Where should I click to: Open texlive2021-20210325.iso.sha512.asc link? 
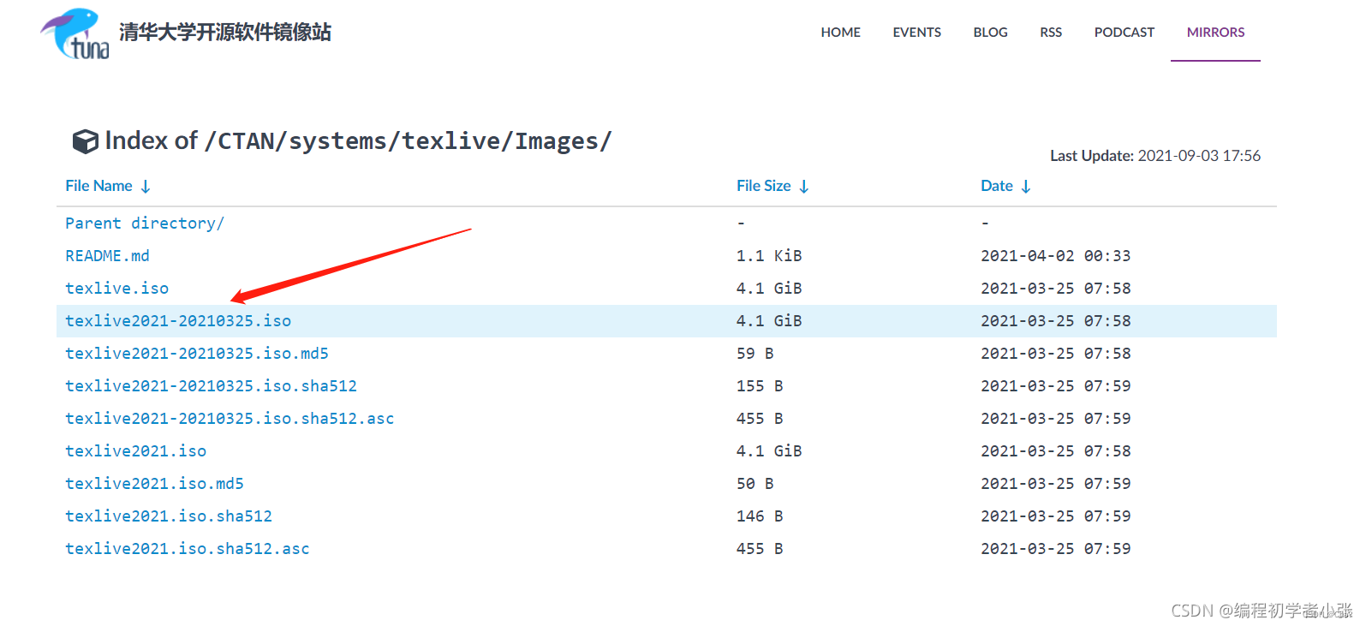[230, 419]
